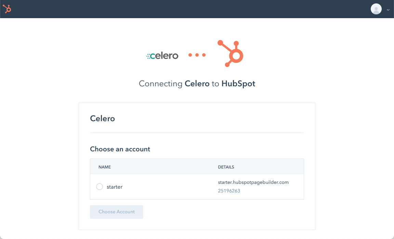Click the NAME column header
394x239 pixels.
[x=105, y=167]
